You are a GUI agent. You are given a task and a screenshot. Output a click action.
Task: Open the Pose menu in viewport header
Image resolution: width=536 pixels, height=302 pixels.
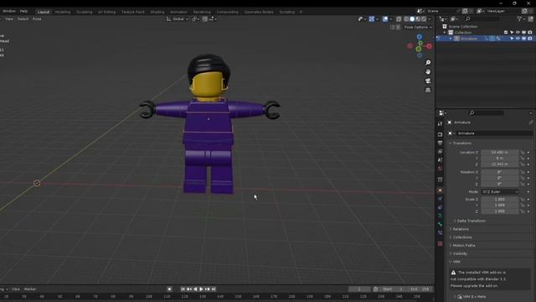[x=37, y=19]
